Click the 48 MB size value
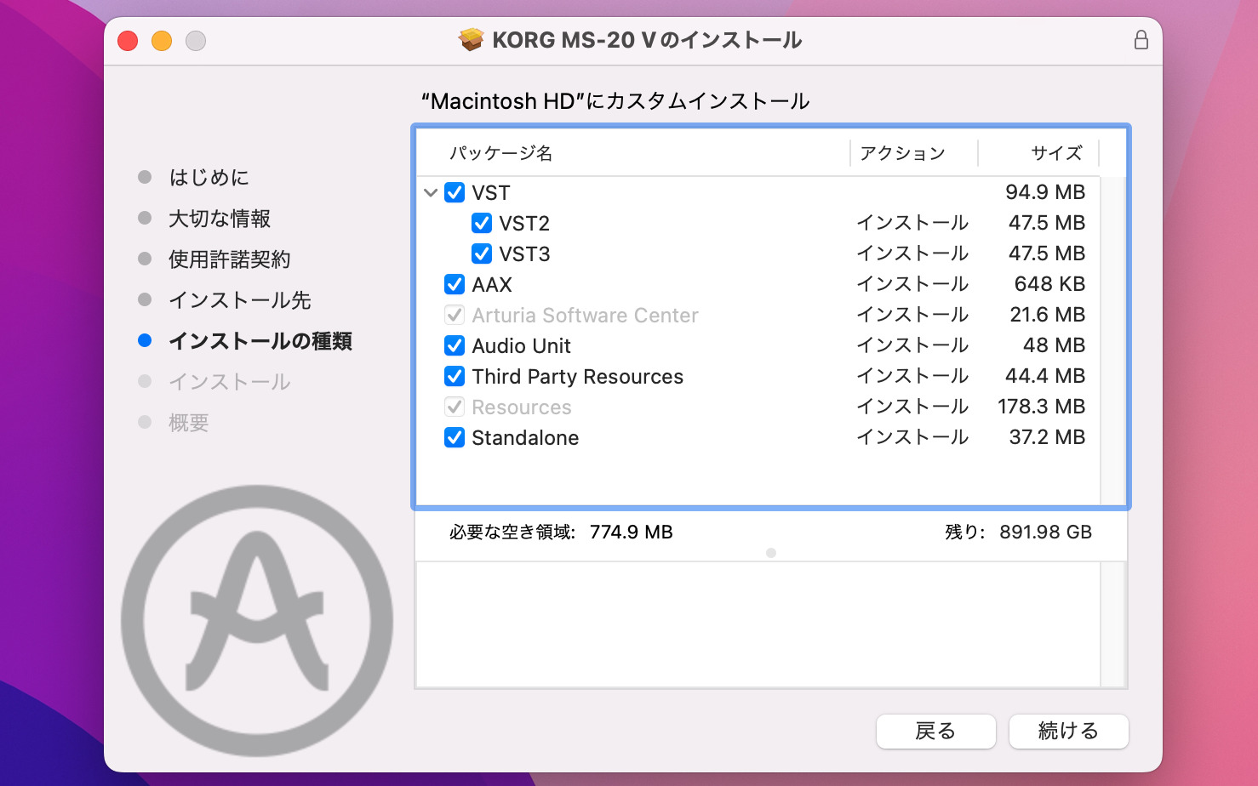This screenshot has height=786, width=1258. point(1055,345)
